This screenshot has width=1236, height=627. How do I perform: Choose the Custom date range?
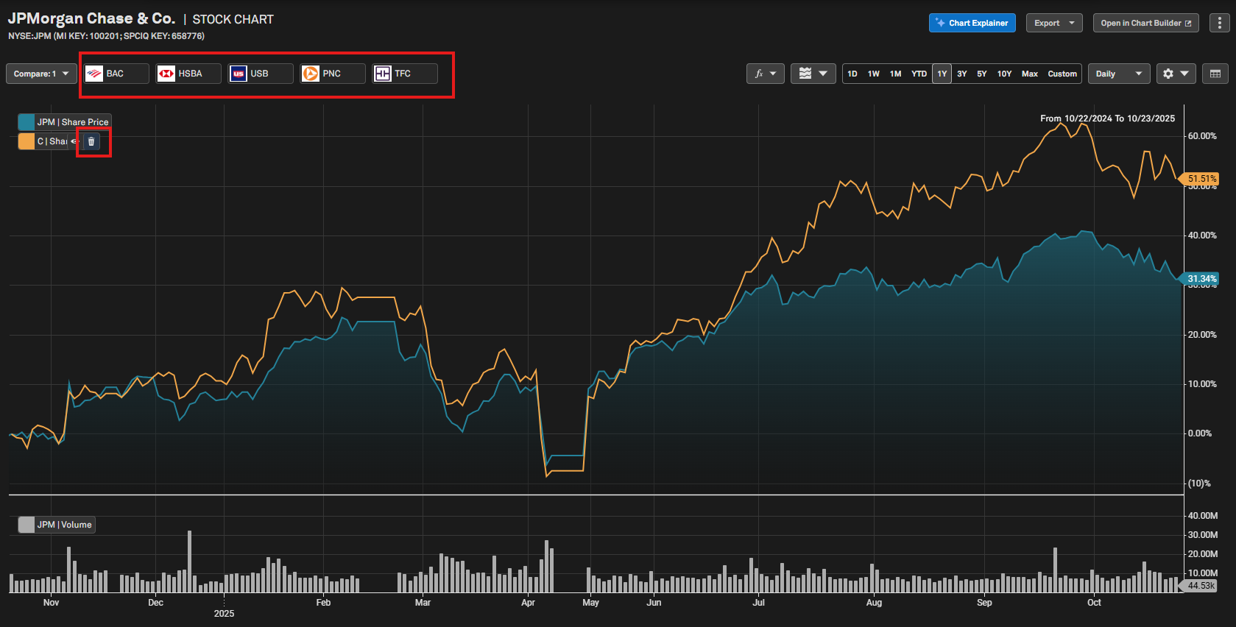pos(1062,74)
